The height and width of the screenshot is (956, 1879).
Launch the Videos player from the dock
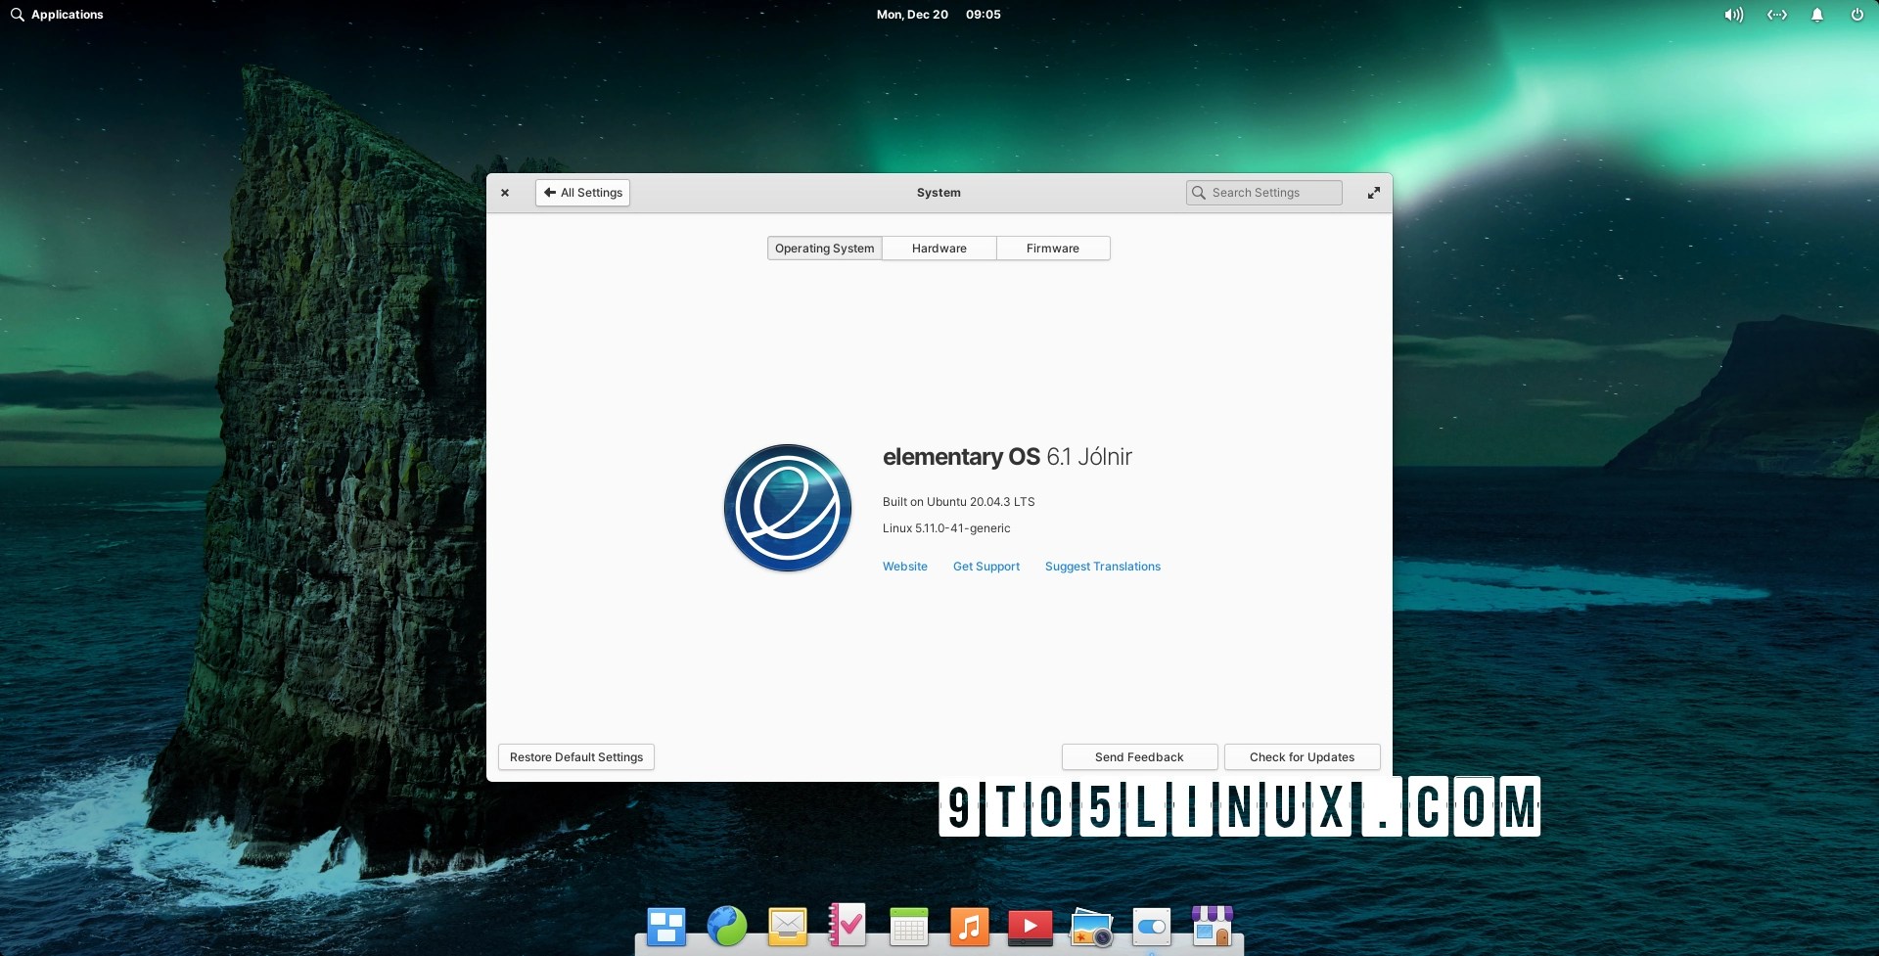click(1031, 926)
